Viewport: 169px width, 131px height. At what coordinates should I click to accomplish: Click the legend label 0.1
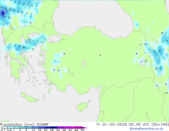3,130
